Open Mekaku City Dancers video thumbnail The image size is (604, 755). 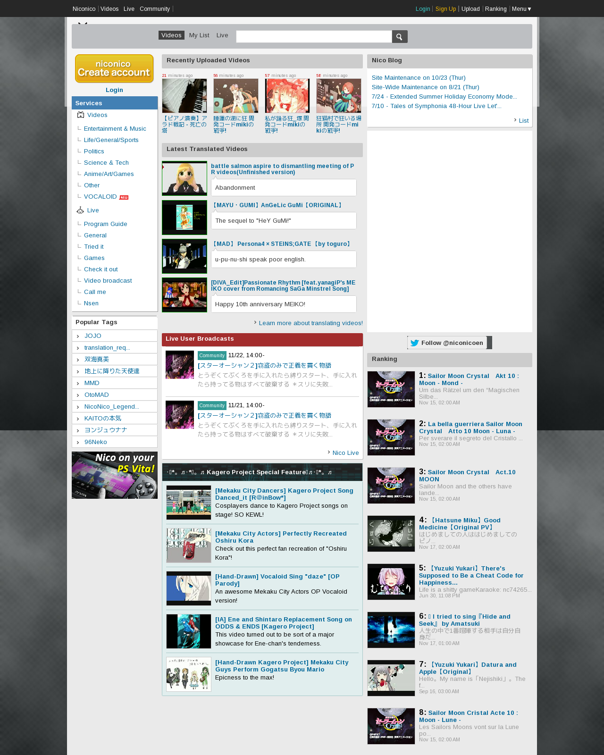[x=189, y=503]
